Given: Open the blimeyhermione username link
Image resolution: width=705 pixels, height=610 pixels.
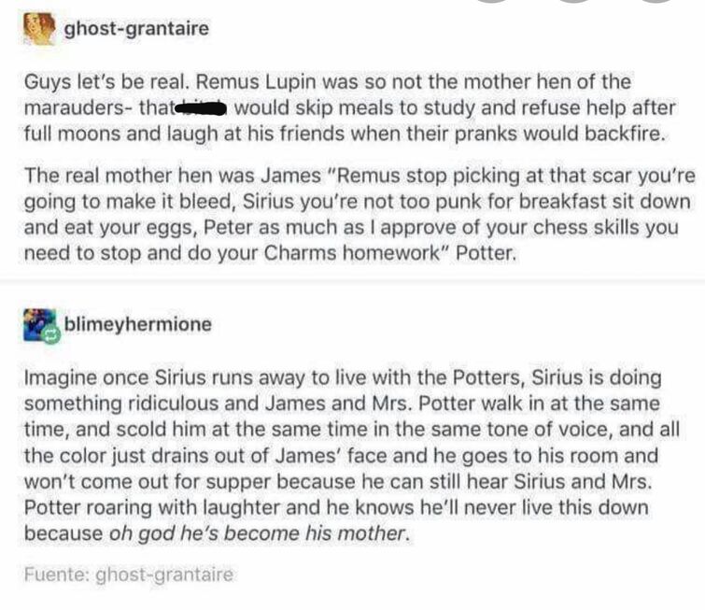Looking at the screenshot, I should 138,325.
